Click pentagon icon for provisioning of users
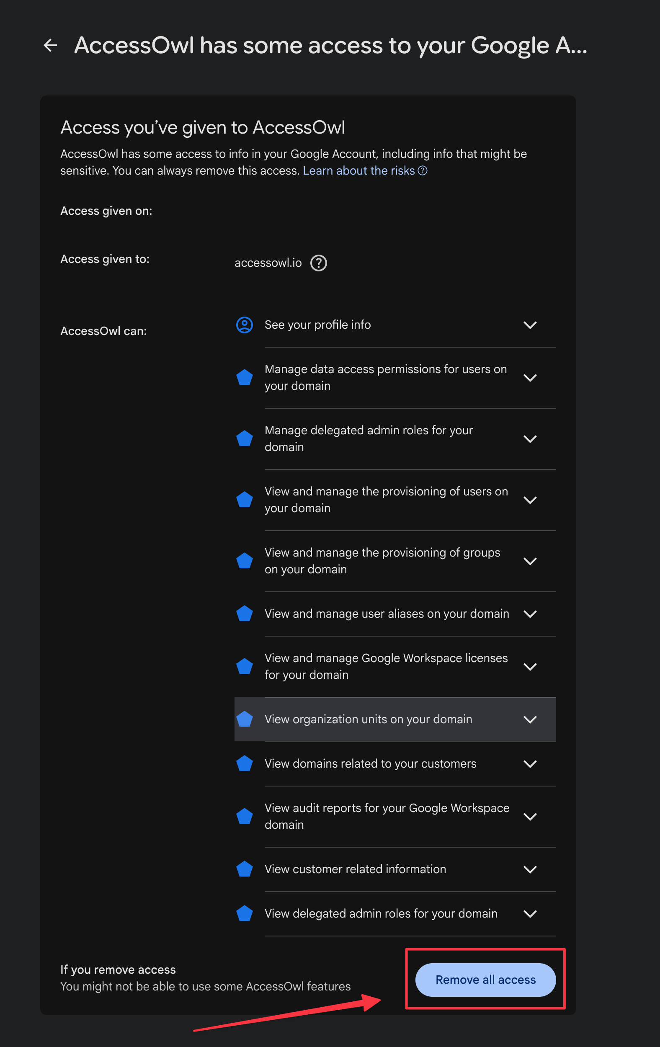 (x=244, y=500)
